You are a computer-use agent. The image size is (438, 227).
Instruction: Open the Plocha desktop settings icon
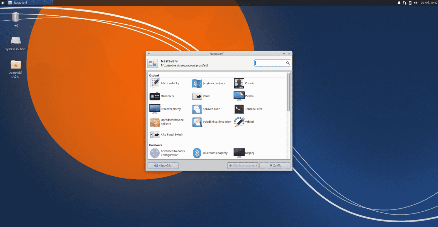pyautogui.click(x=239, y=96)
